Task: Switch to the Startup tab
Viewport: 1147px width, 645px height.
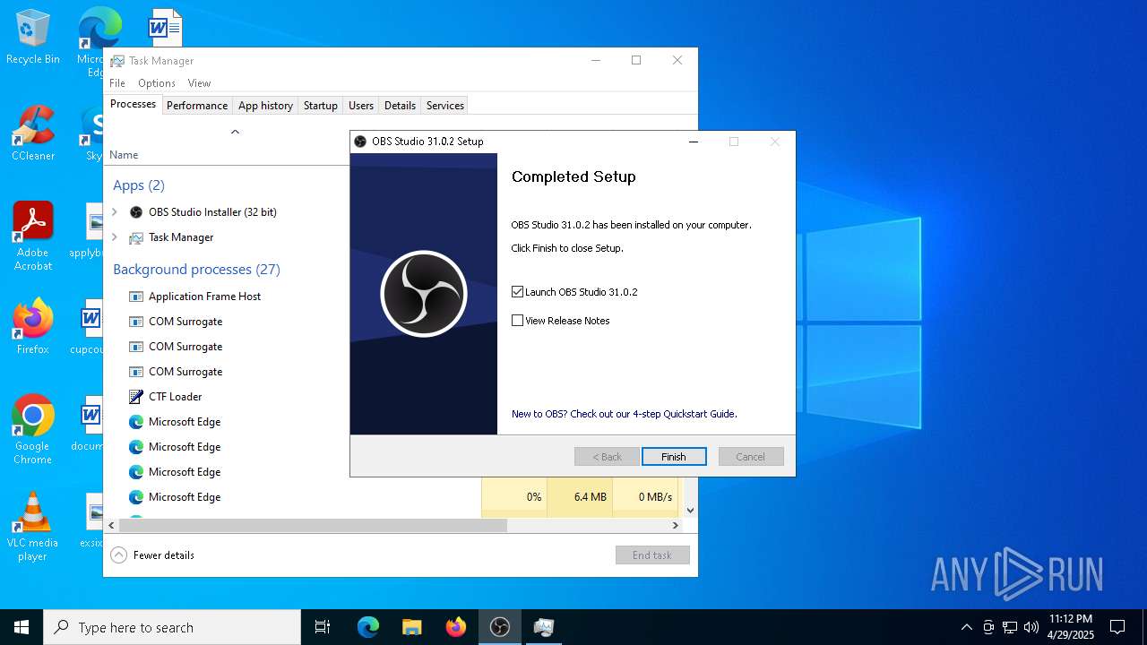Action: 320,106
